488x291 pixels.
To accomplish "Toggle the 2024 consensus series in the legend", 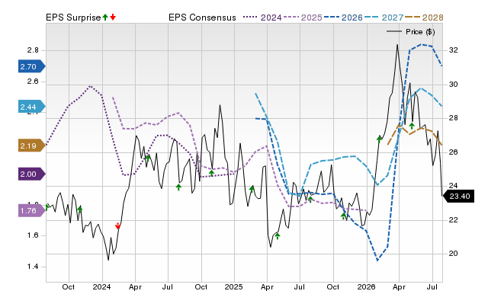I will point(262,18).
